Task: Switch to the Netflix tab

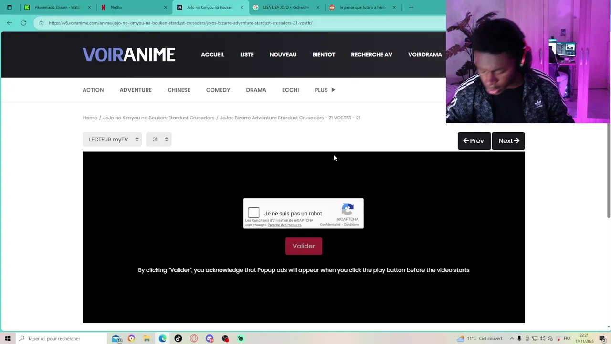Action: tap(134, 7)
